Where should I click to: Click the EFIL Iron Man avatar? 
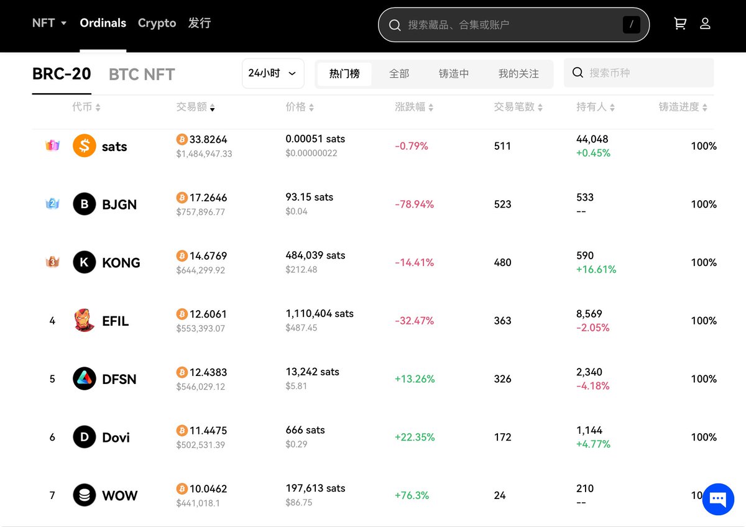click(85, 321)
